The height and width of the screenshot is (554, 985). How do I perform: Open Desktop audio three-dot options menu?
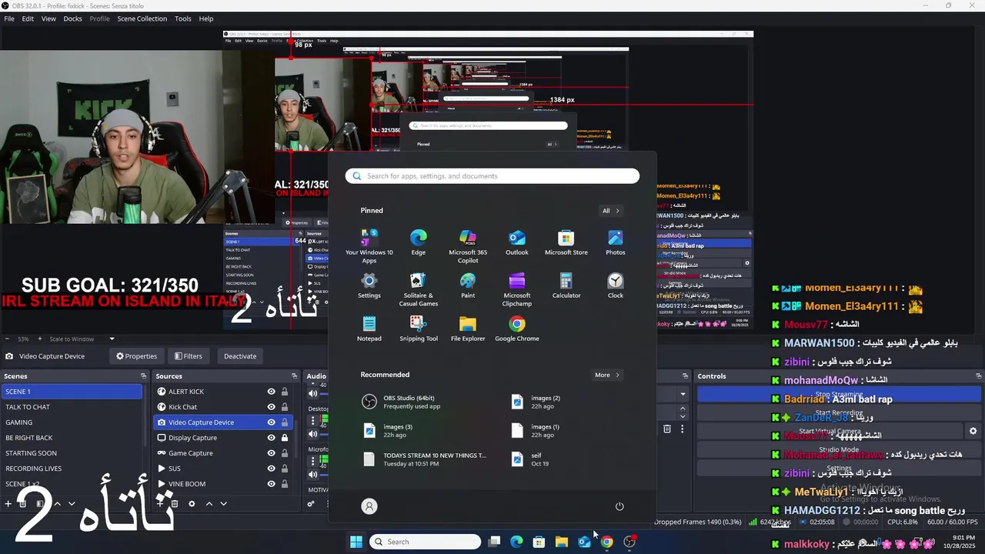312,421
